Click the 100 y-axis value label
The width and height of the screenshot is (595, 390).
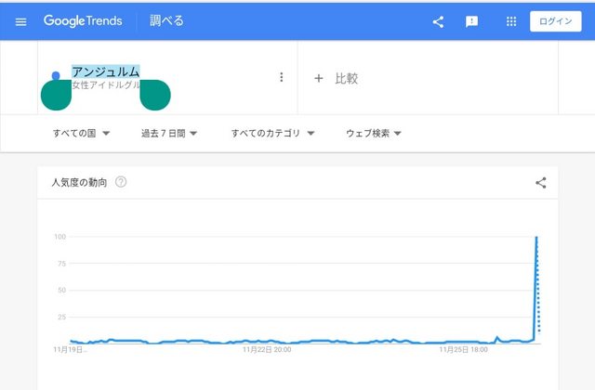click(x=59, y=237)
